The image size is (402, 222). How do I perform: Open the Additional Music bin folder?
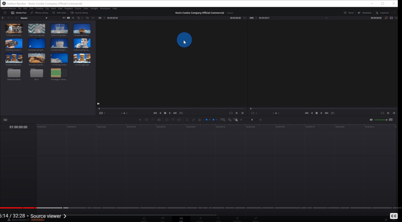point(14,73)
